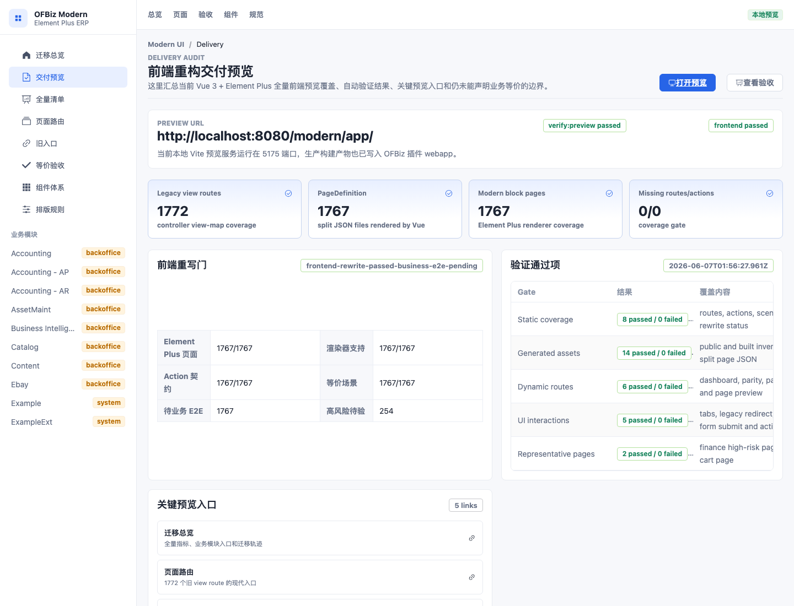This screenshot has height=606, width=794.
Task: Click the frontend passed tag
Action: tap(741, 126)
